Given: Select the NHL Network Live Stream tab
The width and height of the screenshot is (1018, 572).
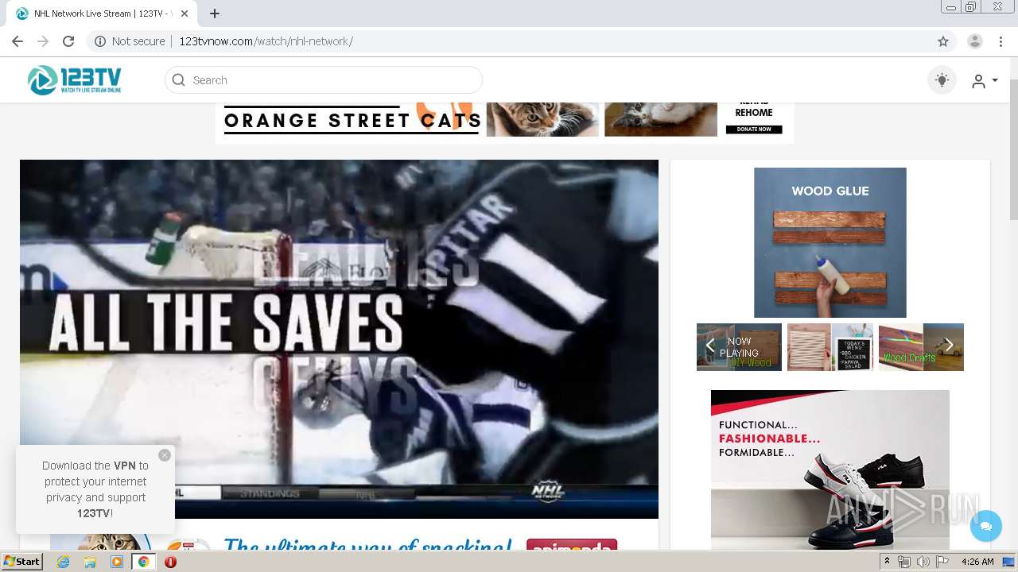Looking at the screenshot, I should [x=102, y=14].
